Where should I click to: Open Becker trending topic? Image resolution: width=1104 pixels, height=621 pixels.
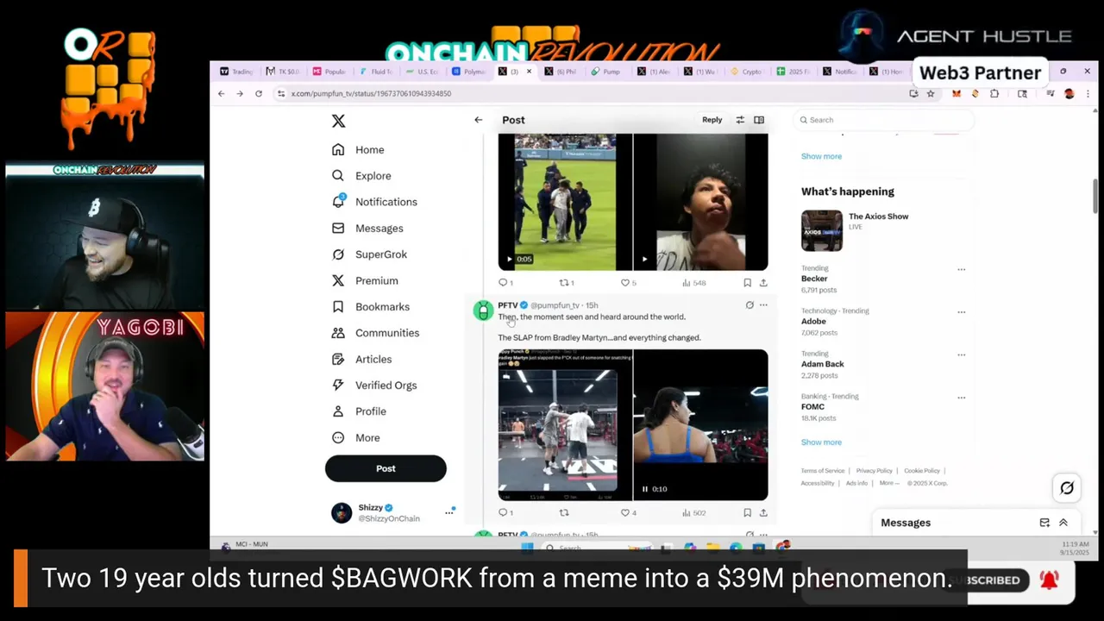coord(814,279)
